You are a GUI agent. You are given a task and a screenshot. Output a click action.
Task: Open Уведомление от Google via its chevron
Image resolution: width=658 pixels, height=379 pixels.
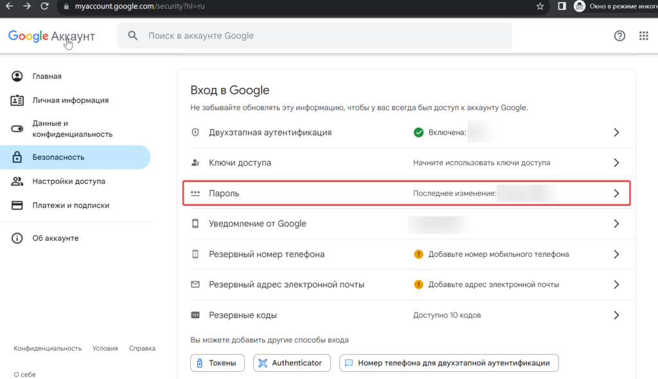616,224
